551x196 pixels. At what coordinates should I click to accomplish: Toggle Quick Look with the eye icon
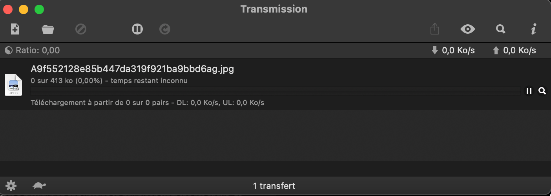coord(468,29)
